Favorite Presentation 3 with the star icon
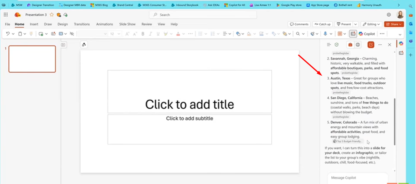Image resolution: width=416 pixels, height=184 pixels. pos(52,15)
